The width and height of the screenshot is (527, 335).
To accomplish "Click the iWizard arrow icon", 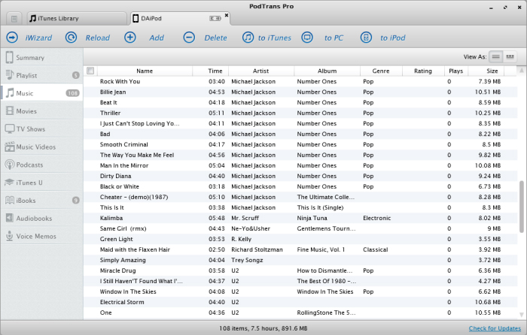I will click(12, 38).
